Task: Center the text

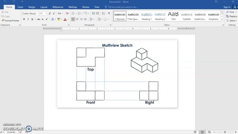Action: pos(77,19)
